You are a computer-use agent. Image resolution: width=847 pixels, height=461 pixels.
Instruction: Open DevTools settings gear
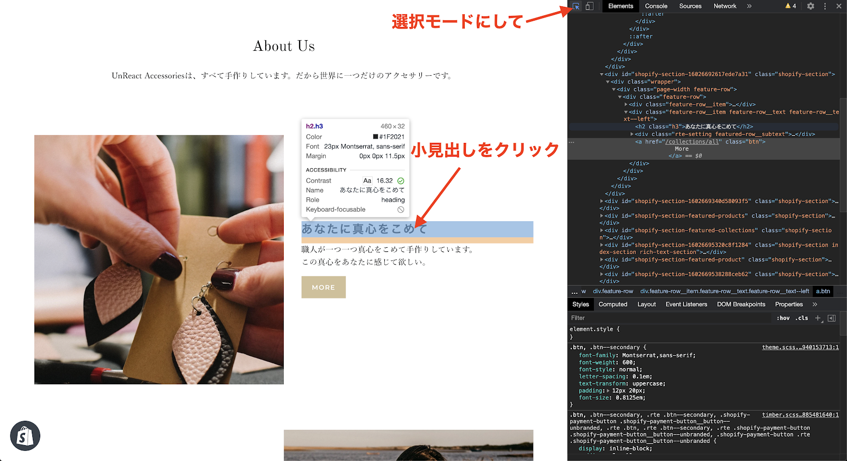pos(810,6)
